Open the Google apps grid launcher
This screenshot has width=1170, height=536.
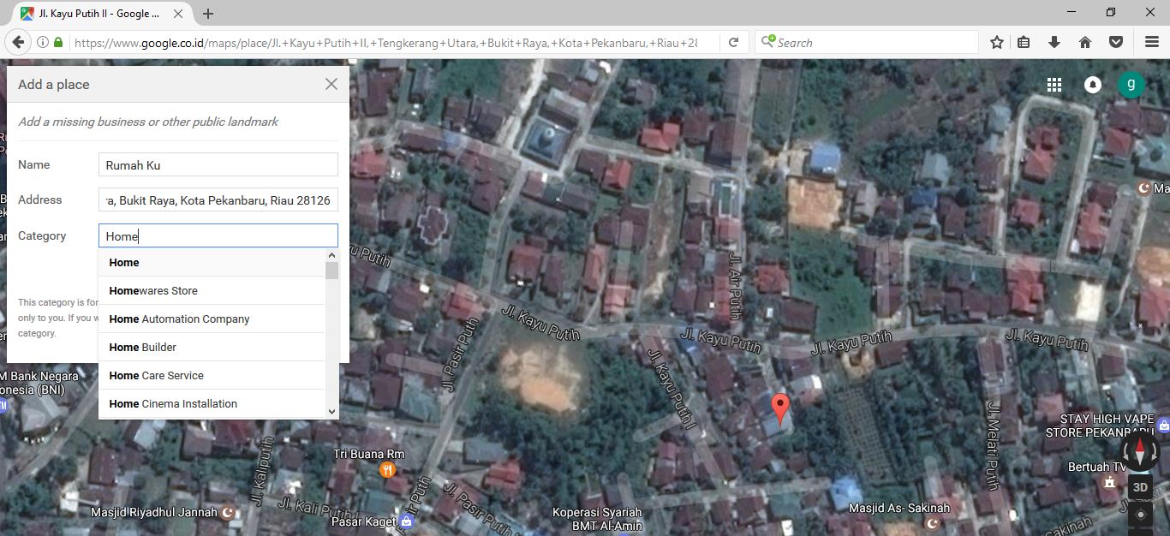click(1054, 84)
